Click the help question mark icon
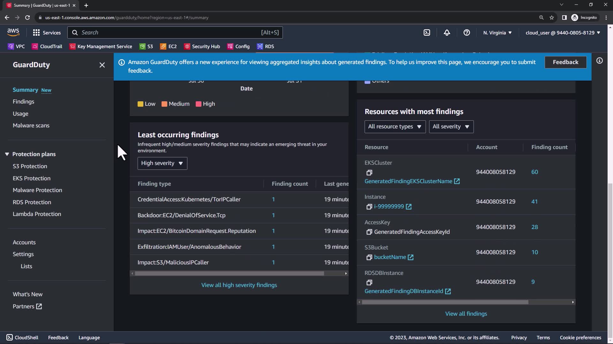This screenshot has height=344, width=613. (x=466, y=32)
